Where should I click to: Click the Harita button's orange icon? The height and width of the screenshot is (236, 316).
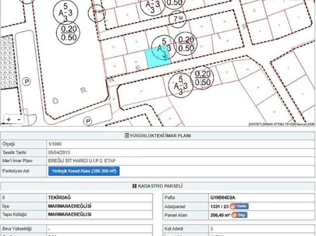[x=233, y=206]
